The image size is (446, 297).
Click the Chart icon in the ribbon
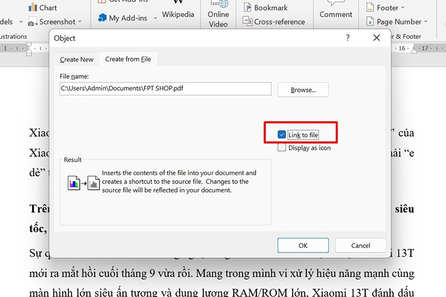click(x=33, y=7)
